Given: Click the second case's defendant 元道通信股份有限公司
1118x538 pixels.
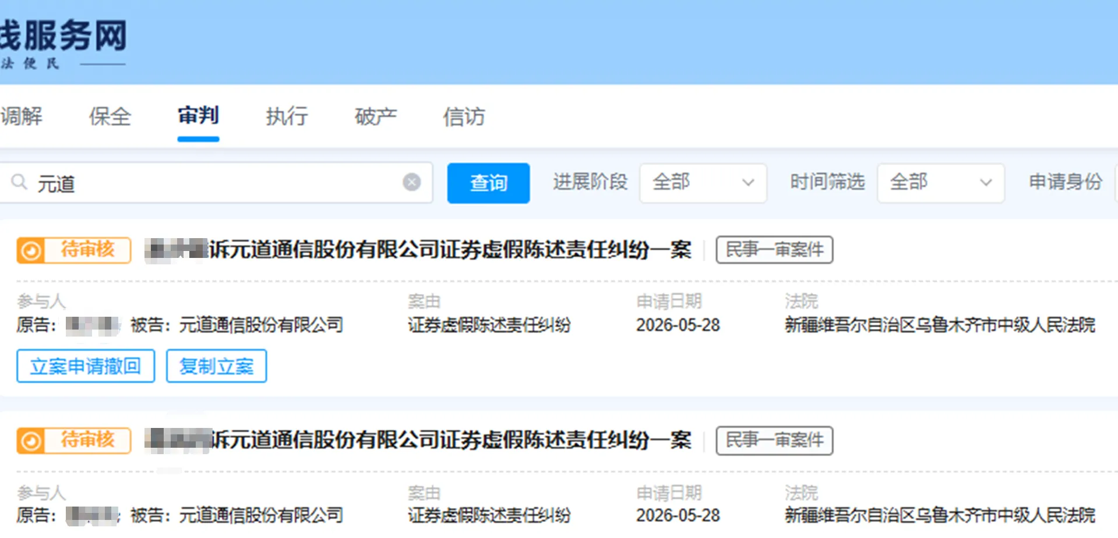Looking at the screenshot, I should pyautogui.click(x=260, y=515).
